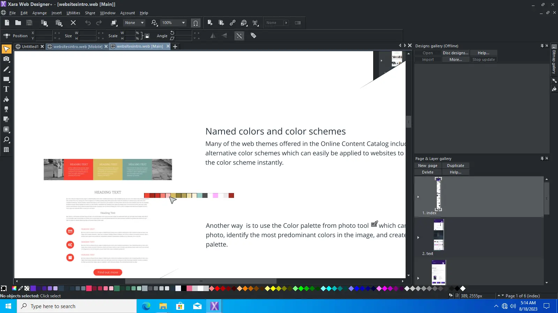Activate the Zoom magnifier tool

pos(6,139)
